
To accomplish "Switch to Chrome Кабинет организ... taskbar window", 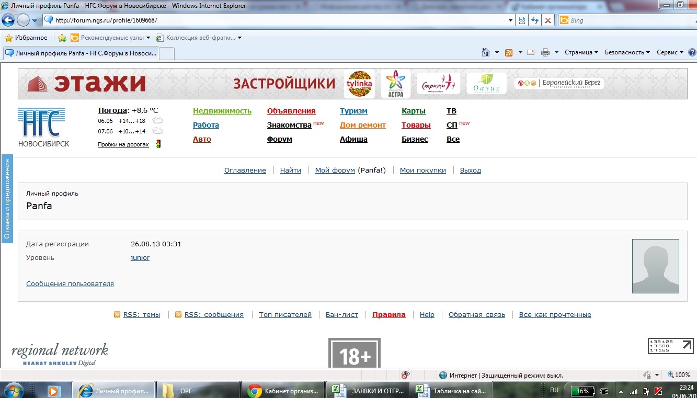I will pyautogui.click(x=283, y=391).
